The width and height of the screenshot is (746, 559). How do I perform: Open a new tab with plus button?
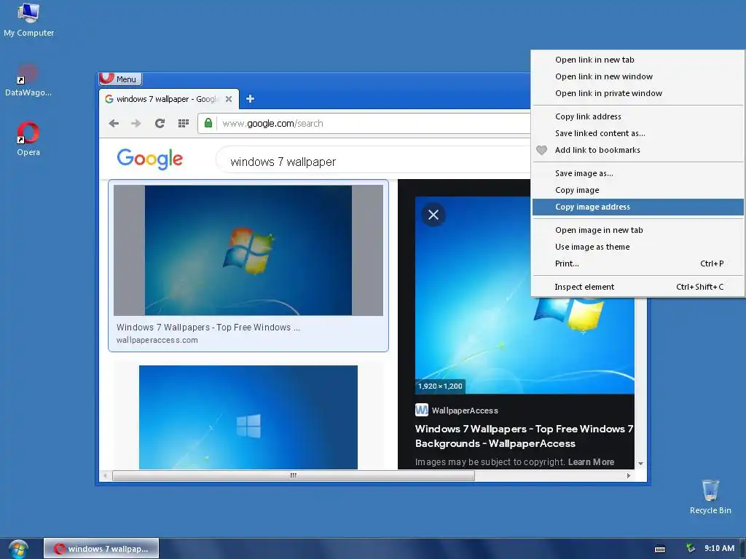tap(251, 99)
